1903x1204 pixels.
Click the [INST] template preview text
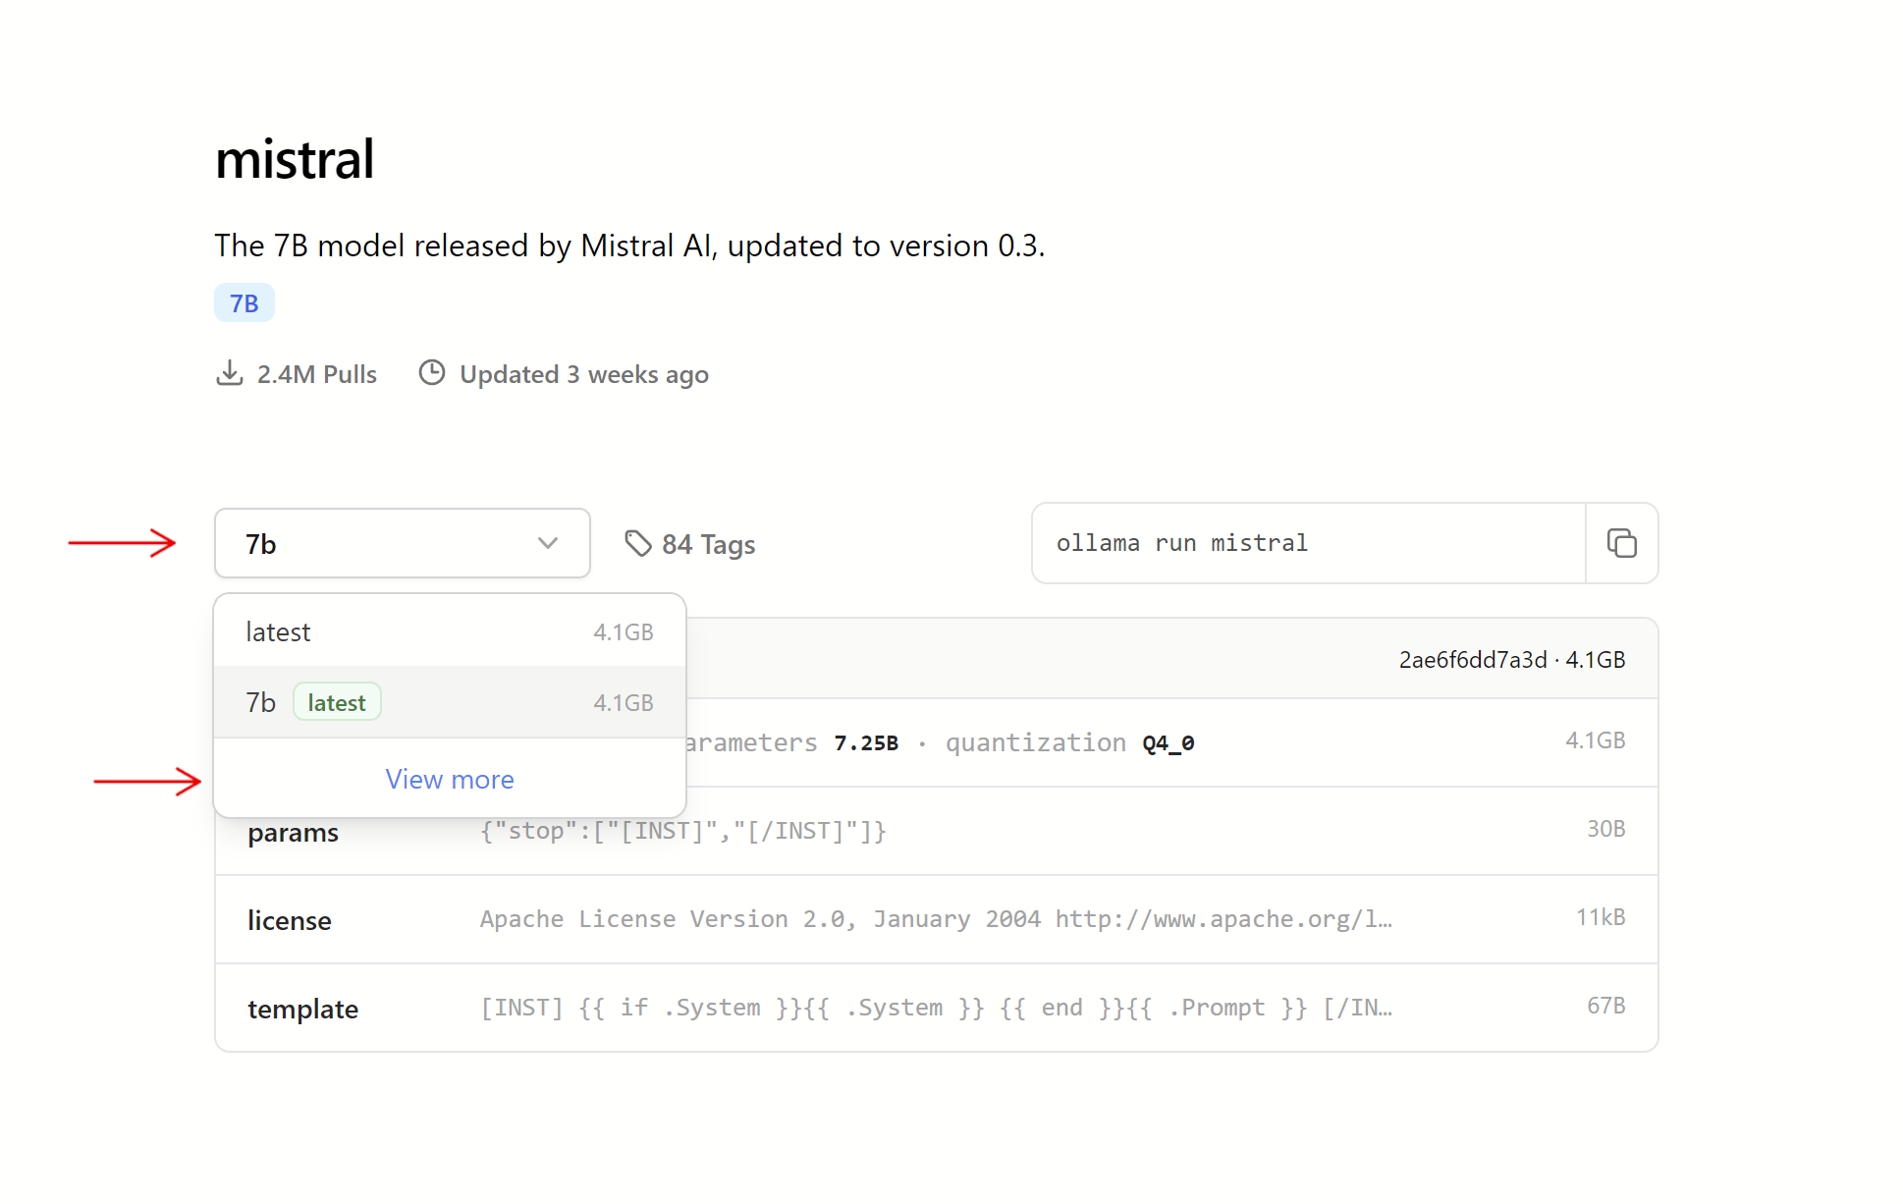pos(936,1008)
